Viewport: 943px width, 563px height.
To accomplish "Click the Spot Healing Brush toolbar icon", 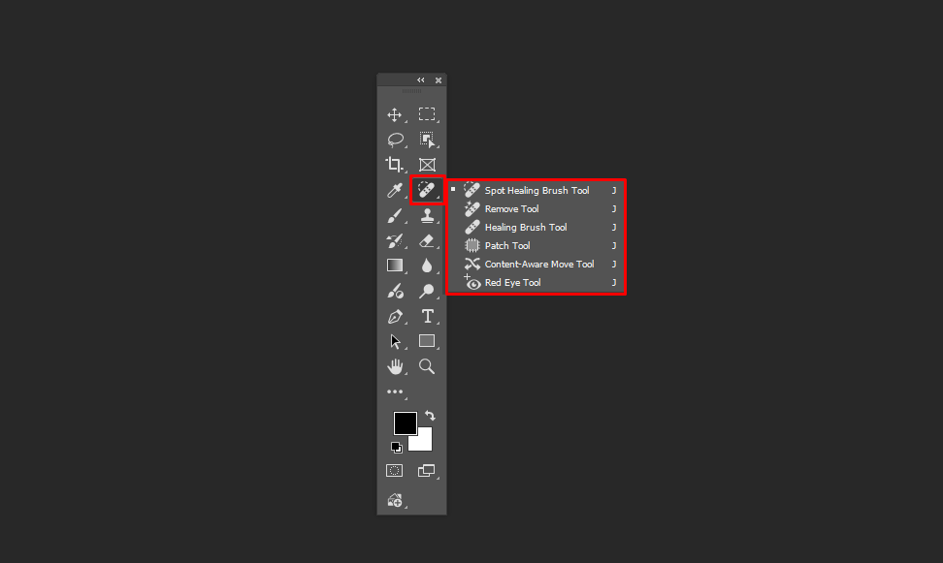I will pos(427,191).
